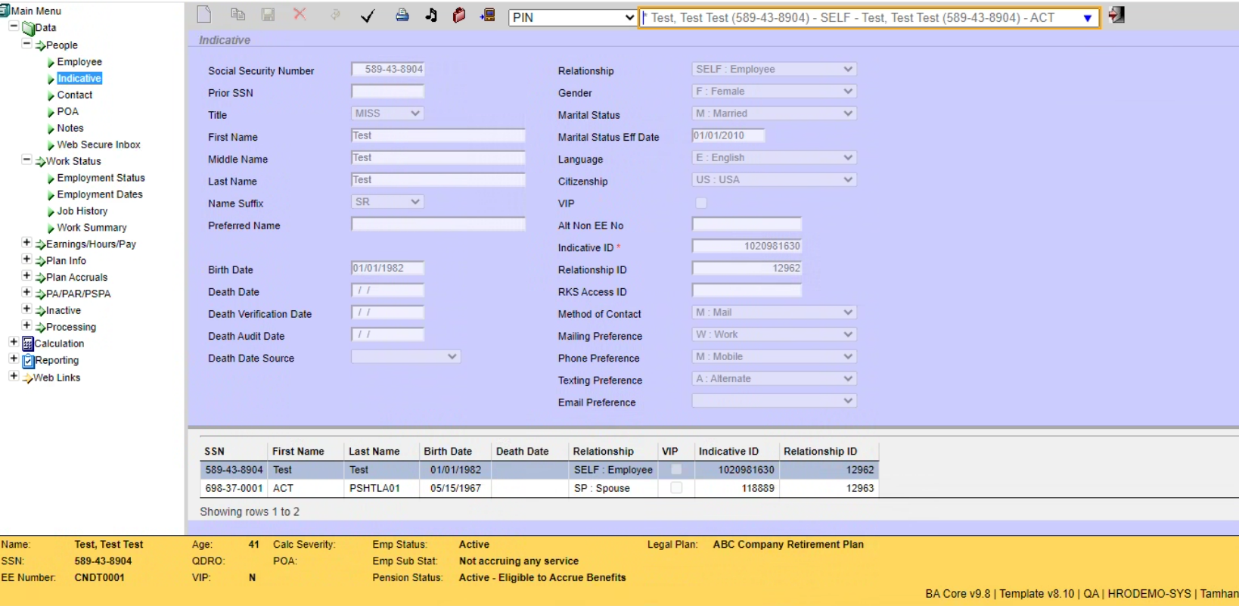Click the floppy disk save icon
This screenshot has width=1239, height=606.
(268, 14)
